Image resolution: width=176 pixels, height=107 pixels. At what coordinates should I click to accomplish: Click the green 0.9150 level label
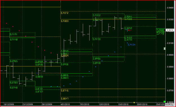pyautogui.click(x=97, y=39)
